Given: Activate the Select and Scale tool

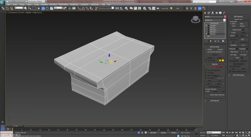Looking at the screenshot, I should point(51,8).
